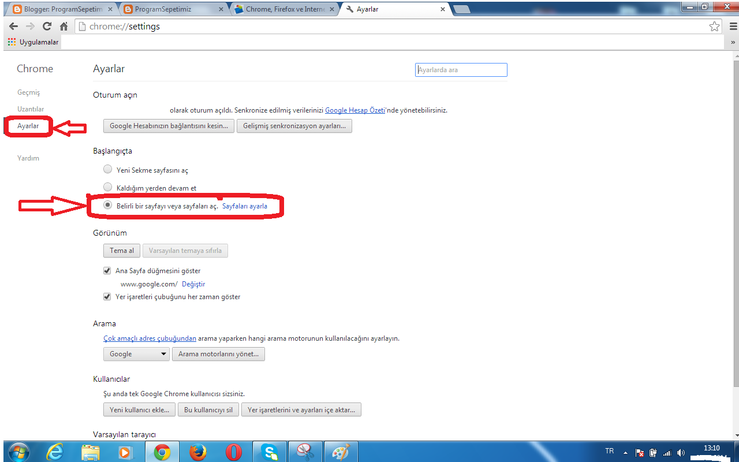Viewport: 739px width, 462px height.
Task: Click Yeni kullanıcı ekle button
Action: pos(139,410)
